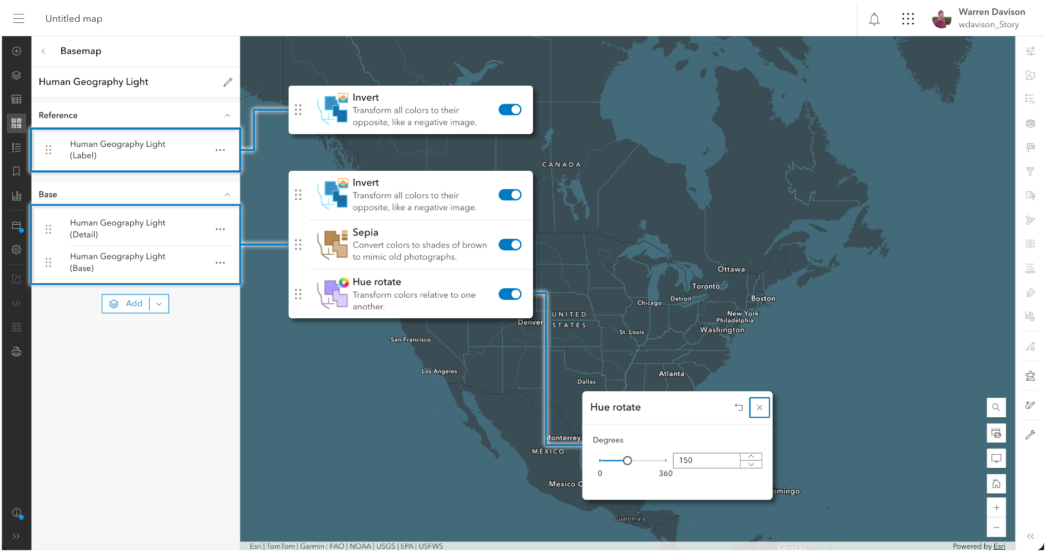Open the Bookmarks sidebar icon
Image resolution: width=1046 pixels, height=552 pixels.
17,171
